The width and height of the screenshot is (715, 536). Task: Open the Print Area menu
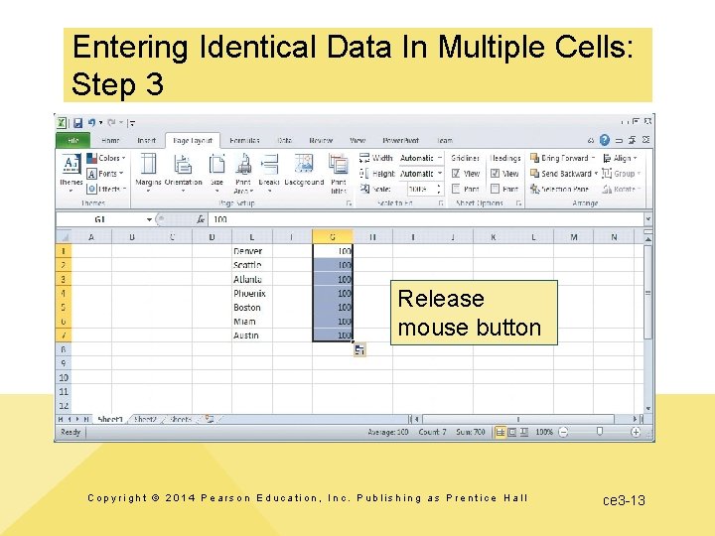click(243, 173)
